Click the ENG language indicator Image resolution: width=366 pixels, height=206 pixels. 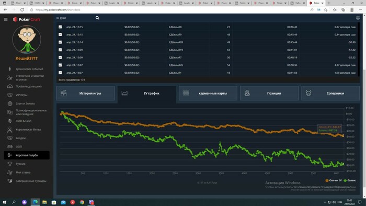[x=340, y=202]
